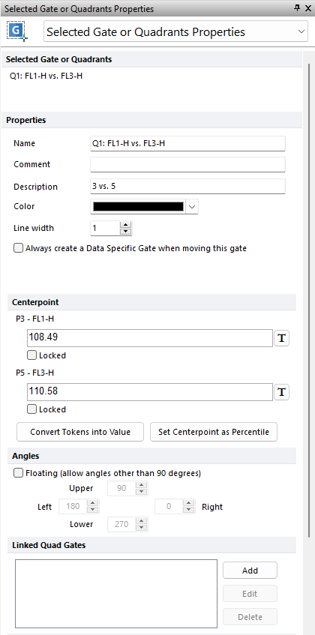Expand the Color dropdown arrow
Image resolution: width=315 pixels, height=635 pixels.
point(192,206)
